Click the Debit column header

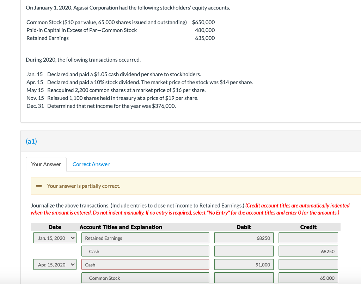tap(244, 227)
